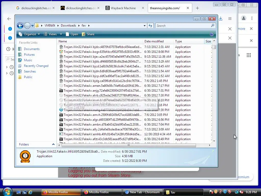Switch to New Tab - Chromium taskbar button
This screenshot has width=261, height=196.
click(x=142, y=192)
